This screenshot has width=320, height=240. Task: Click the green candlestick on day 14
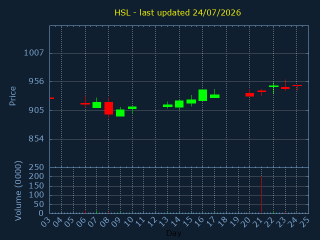[179, 104]
